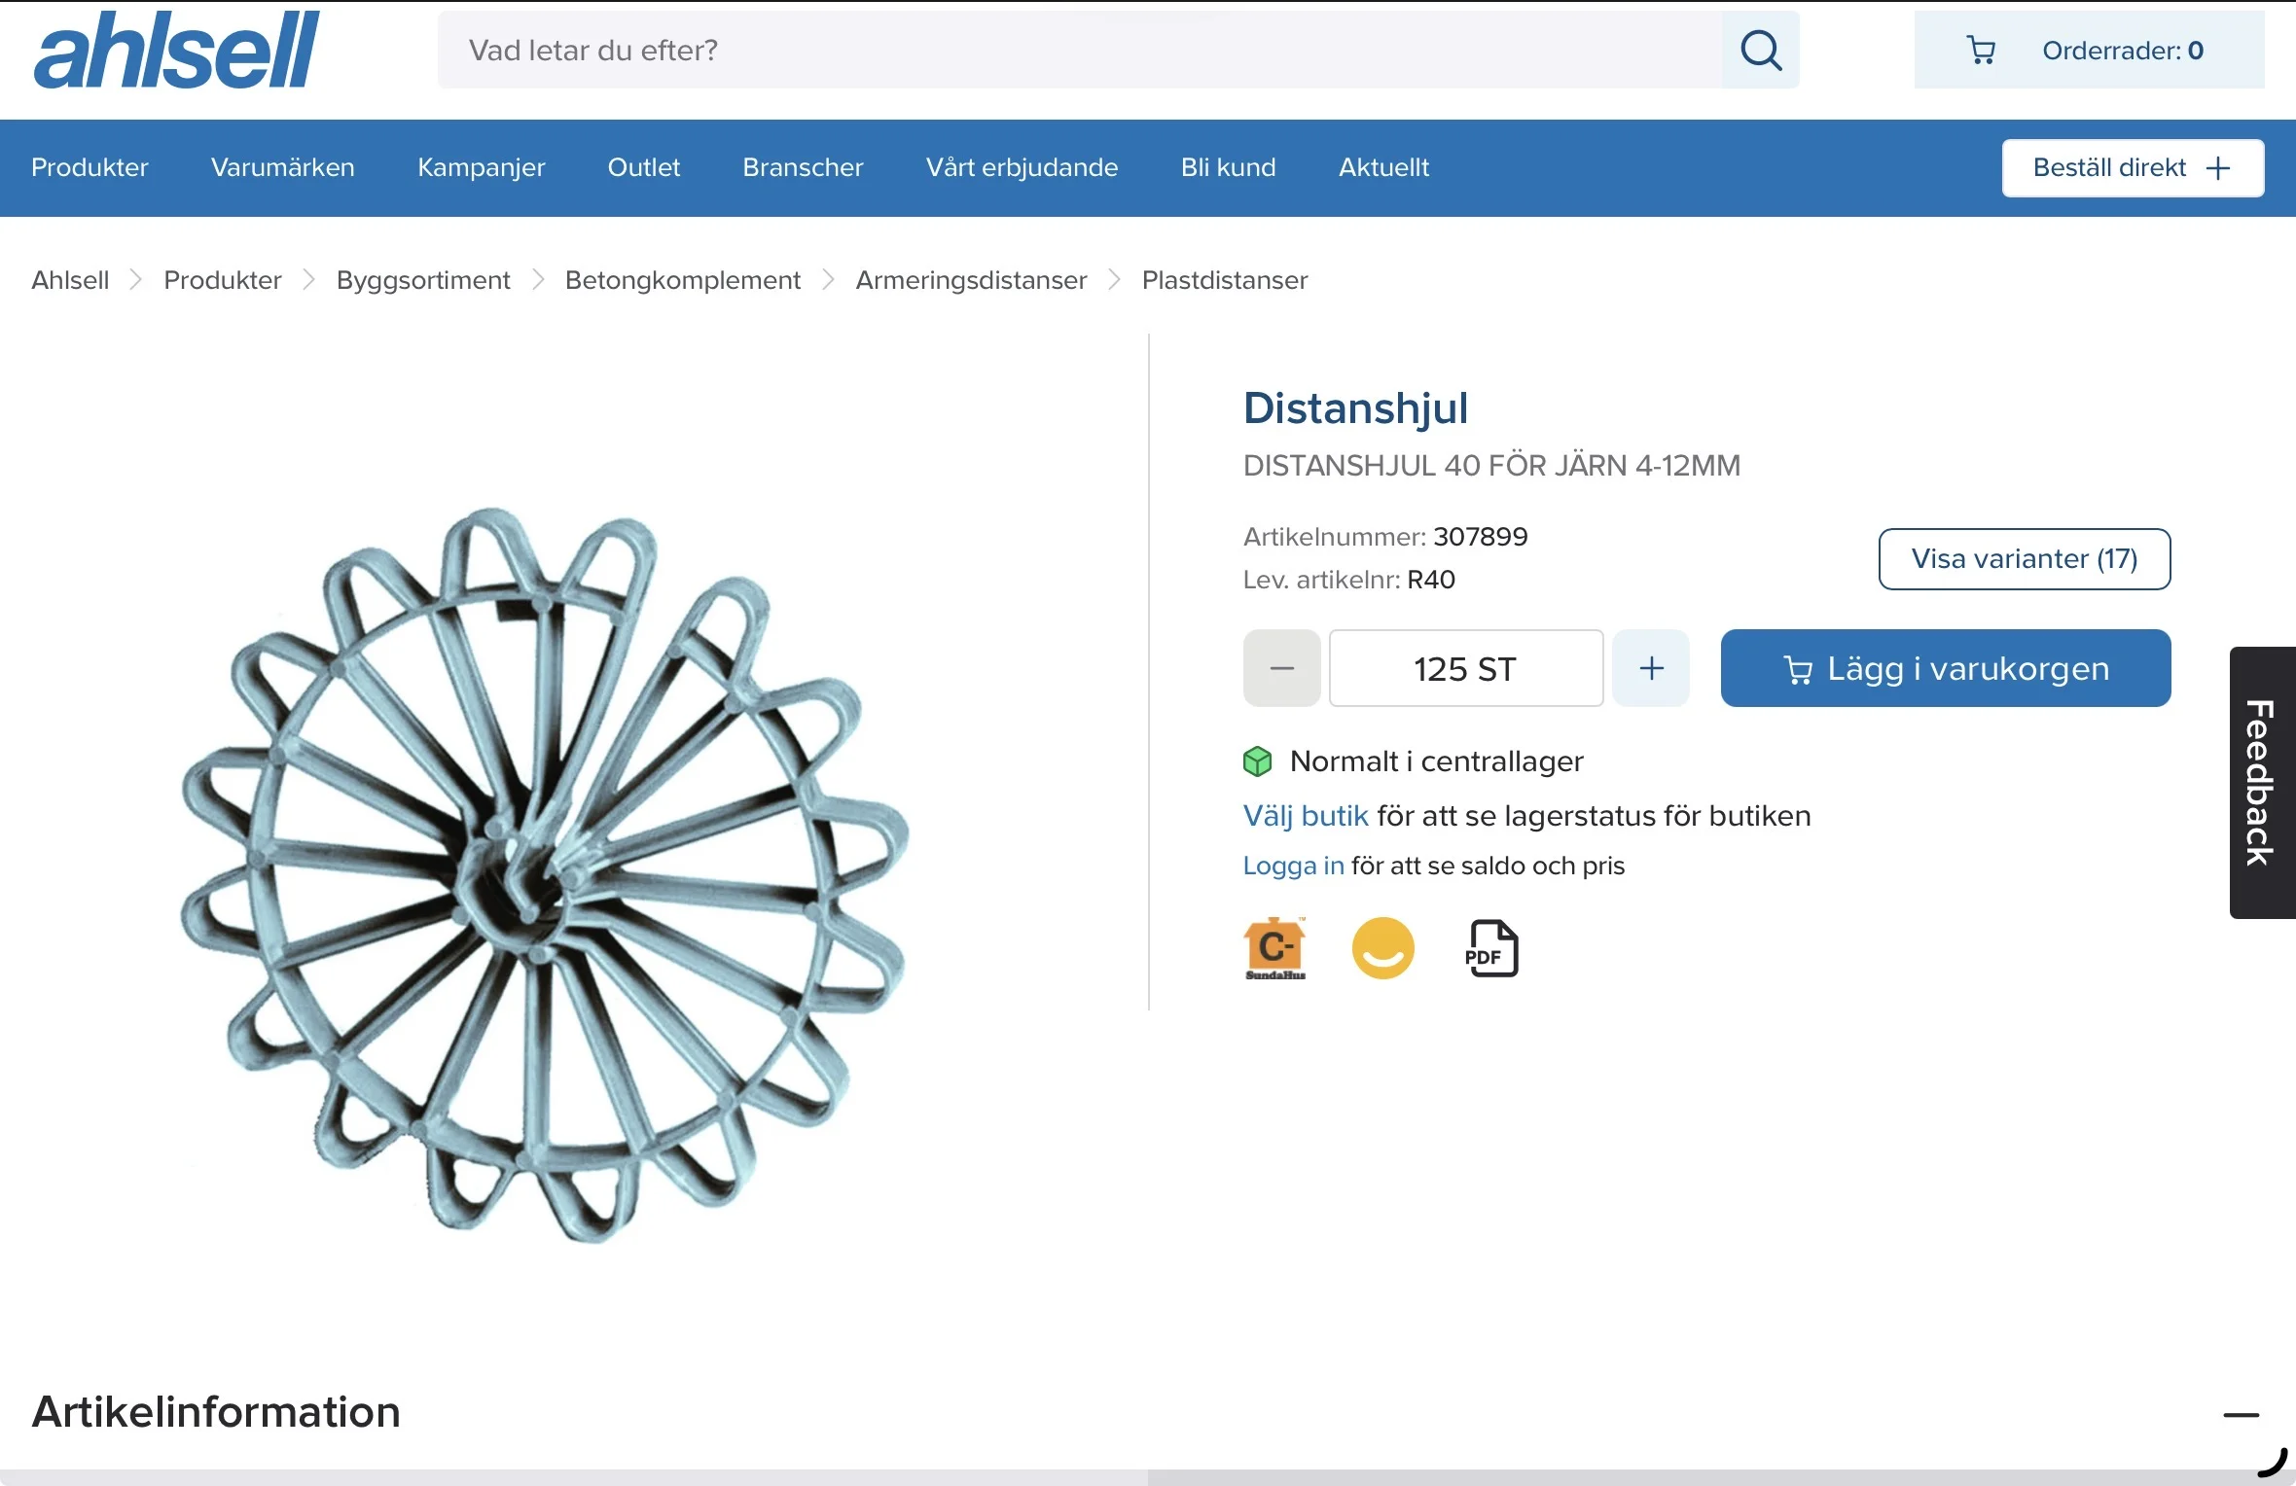Click the green centrallager stock cube icon
The image size is (2296, 1486).
pyautogui.click(x=1257, y=761)
